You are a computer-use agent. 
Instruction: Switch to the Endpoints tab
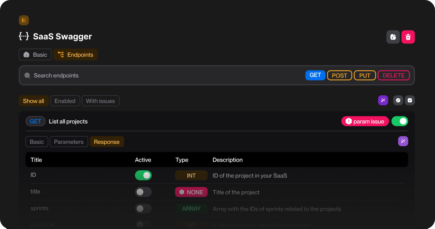point(75,54)
